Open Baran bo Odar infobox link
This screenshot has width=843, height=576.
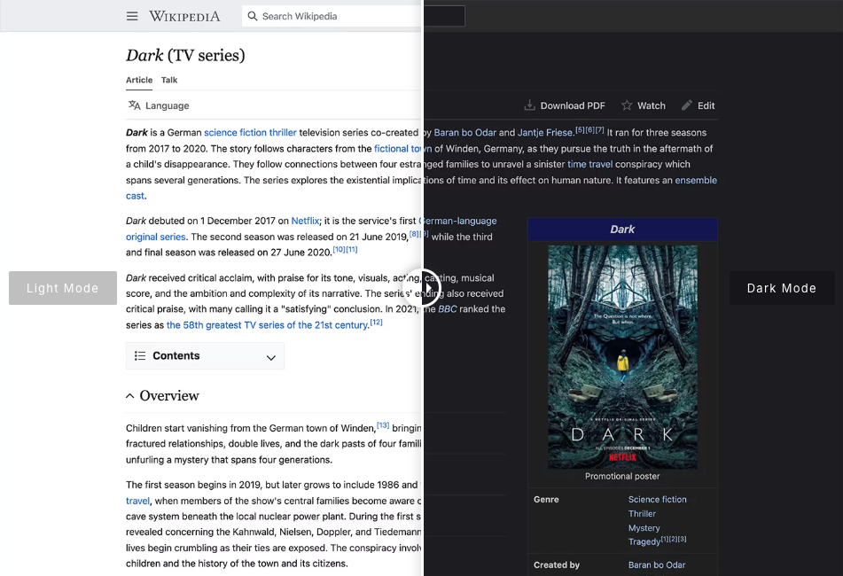657,565
